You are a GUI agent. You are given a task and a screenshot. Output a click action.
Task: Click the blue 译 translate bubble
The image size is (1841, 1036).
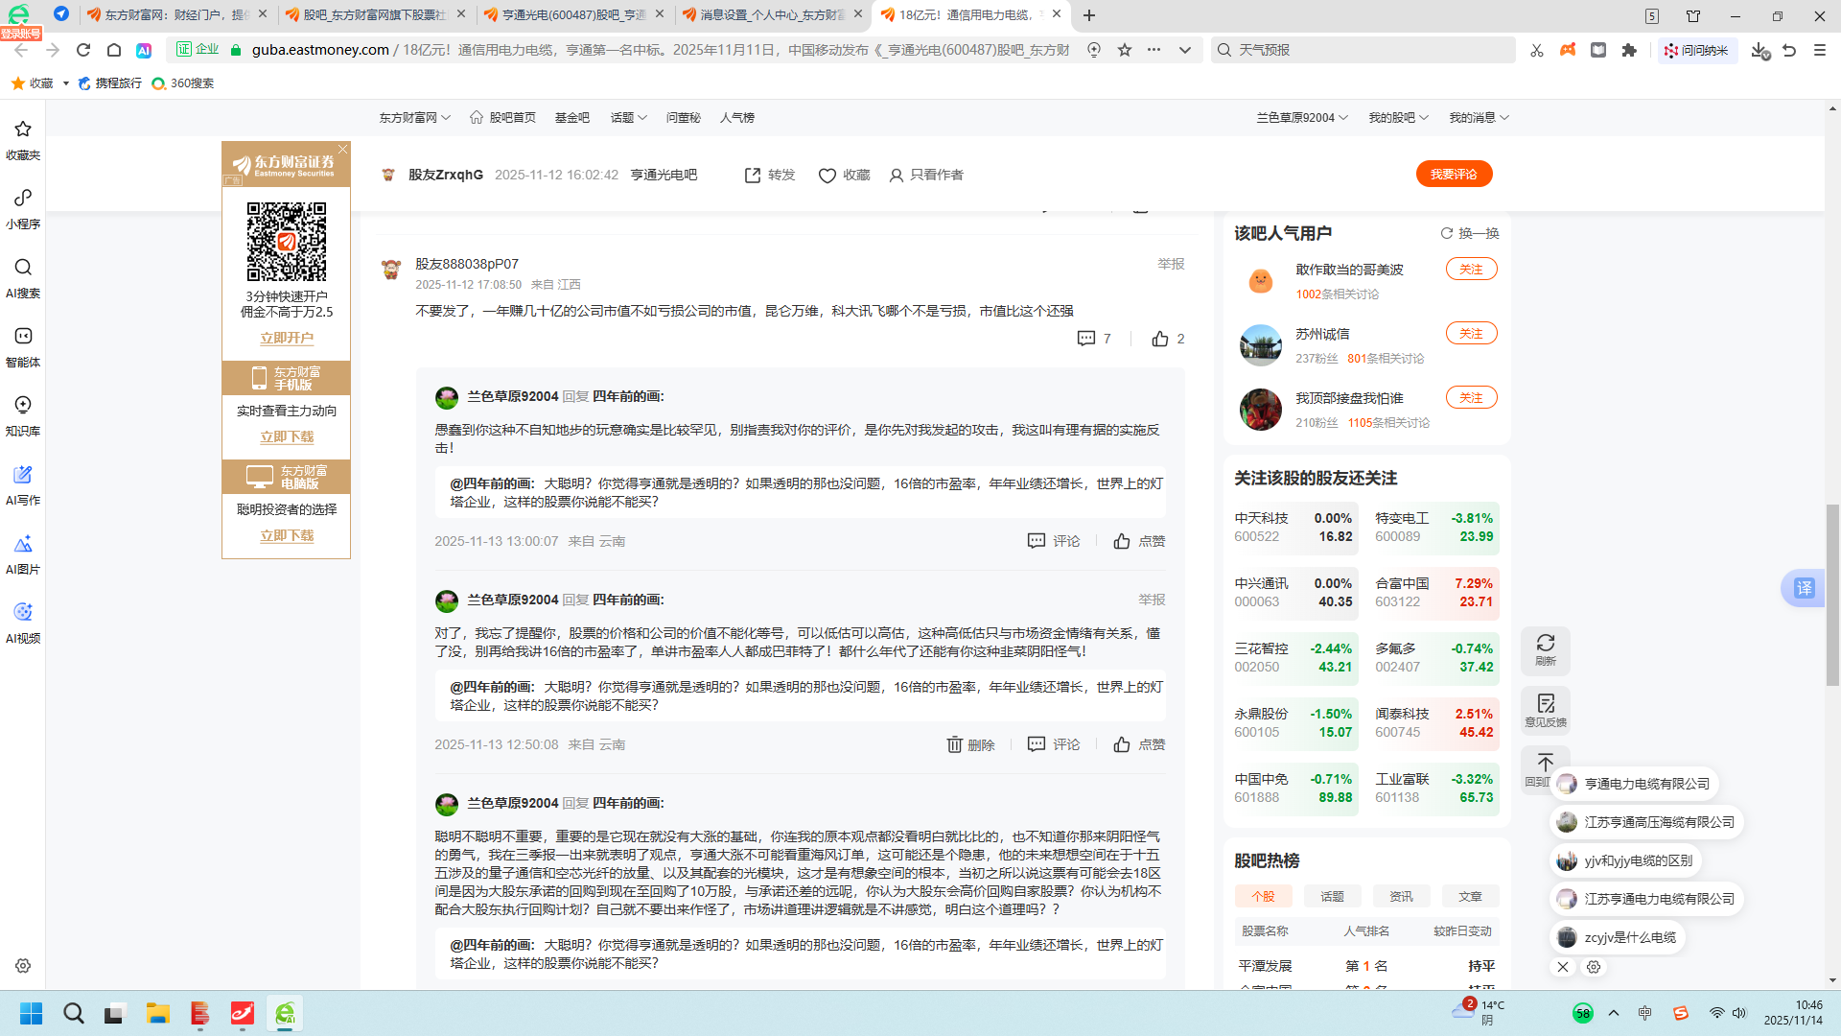coord(1804,588)
